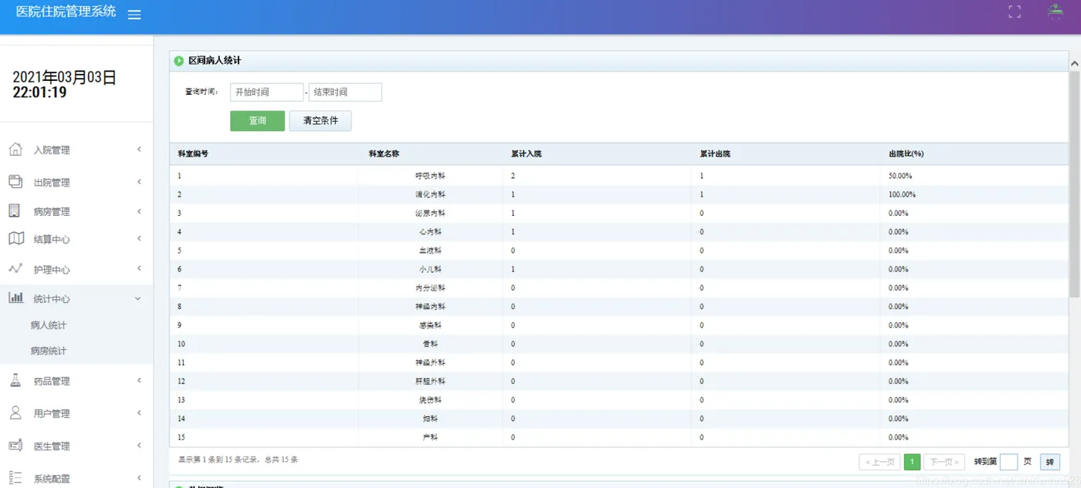Select the 烧伤科 department cell
Viewport: 1081px width, 488px height.
430,400
